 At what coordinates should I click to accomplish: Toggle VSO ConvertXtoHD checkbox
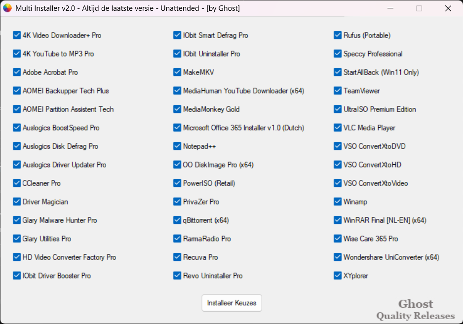[338, 165]
